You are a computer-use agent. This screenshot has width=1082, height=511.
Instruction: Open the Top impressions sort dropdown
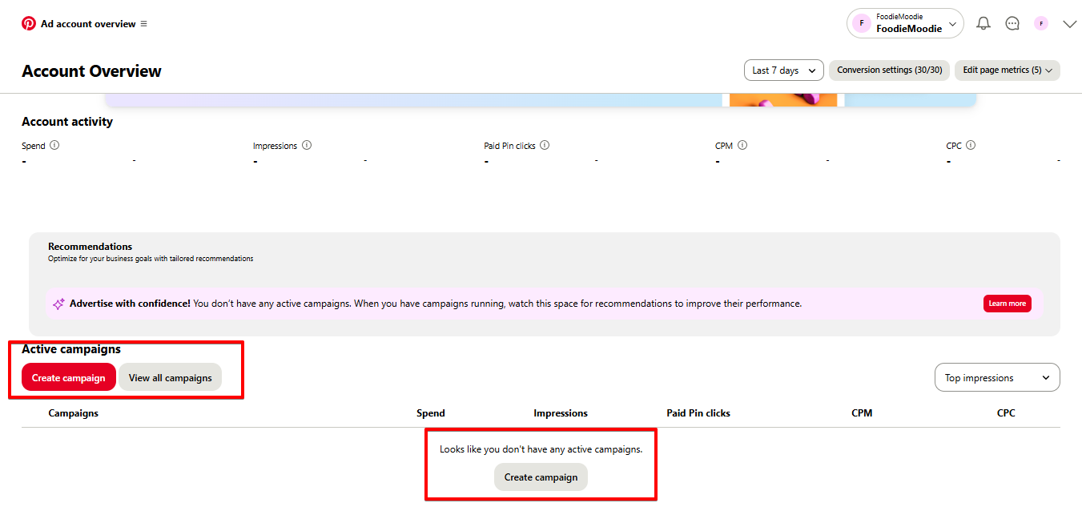[996, 378]
